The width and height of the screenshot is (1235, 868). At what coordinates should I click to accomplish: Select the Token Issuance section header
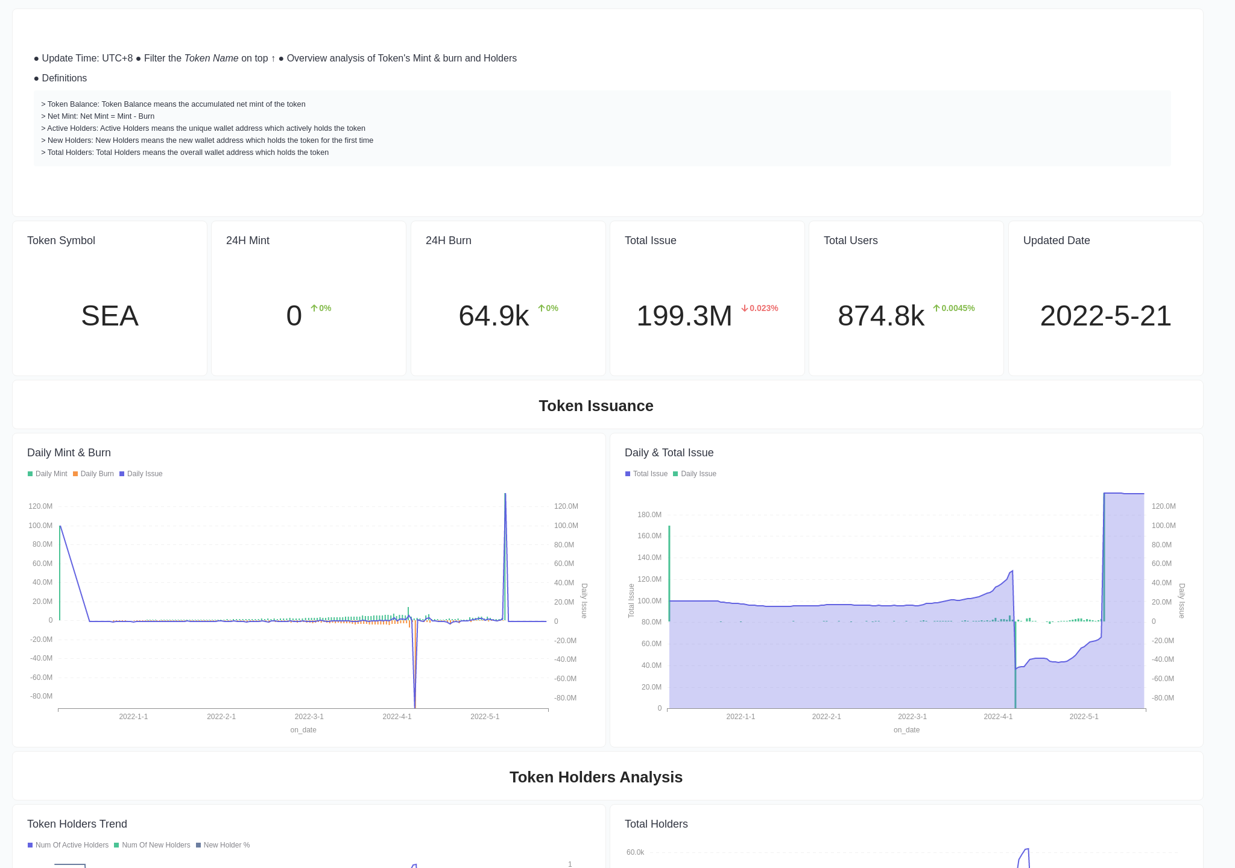pyautogui.click(x=596, y=406)
